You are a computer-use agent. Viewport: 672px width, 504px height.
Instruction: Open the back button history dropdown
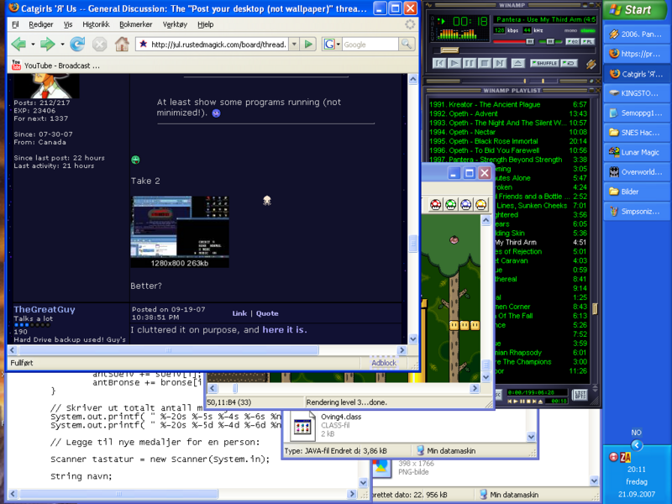click(32, 44)
